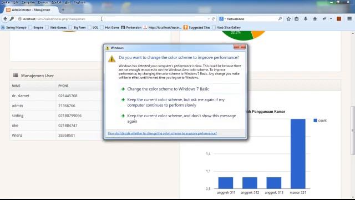Click the Hot Game bookmark
Screen dimensions: 355x200
[110, 27]
